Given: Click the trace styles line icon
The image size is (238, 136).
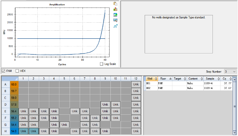Looking at the screenshot, I should coord(115,26).
